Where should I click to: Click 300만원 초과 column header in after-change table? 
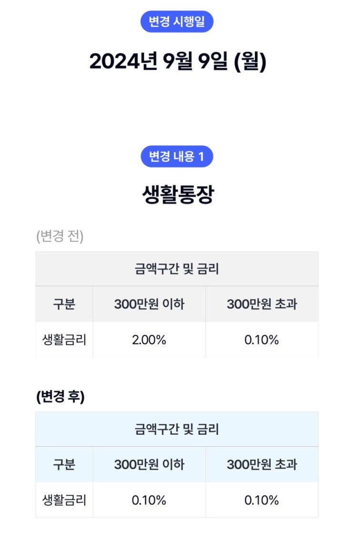pos(262,464)
